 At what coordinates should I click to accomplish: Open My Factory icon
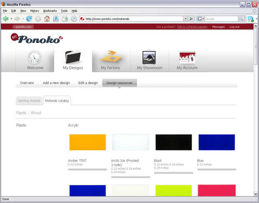point(111,57)
